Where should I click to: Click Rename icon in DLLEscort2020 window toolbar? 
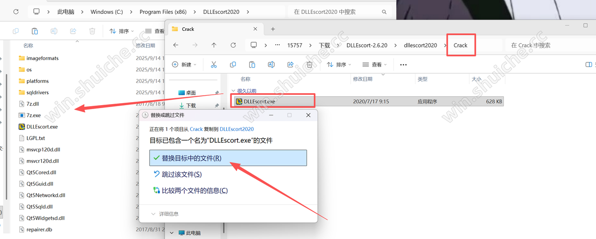tap(54, 31)
